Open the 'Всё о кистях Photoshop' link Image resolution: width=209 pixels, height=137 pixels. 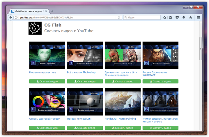click(x=81, y=72)
